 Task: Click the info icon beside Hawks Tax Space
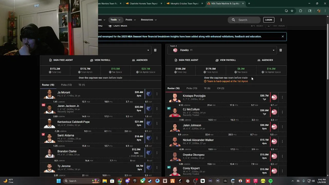pyautogui.click(x=236, y=72)
